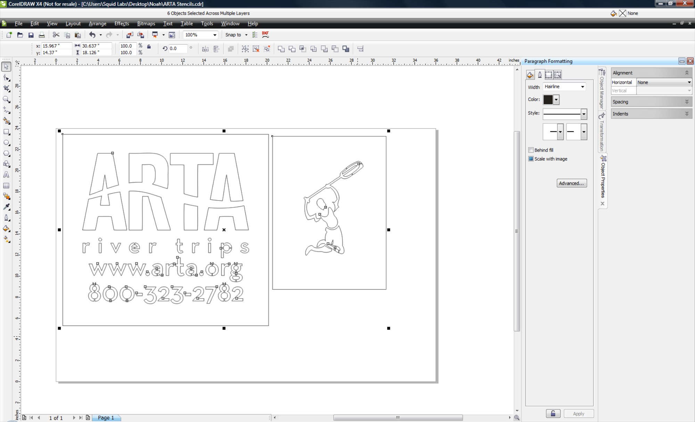Open the Effects menu
695x422 pixels.
coord(122,24)
